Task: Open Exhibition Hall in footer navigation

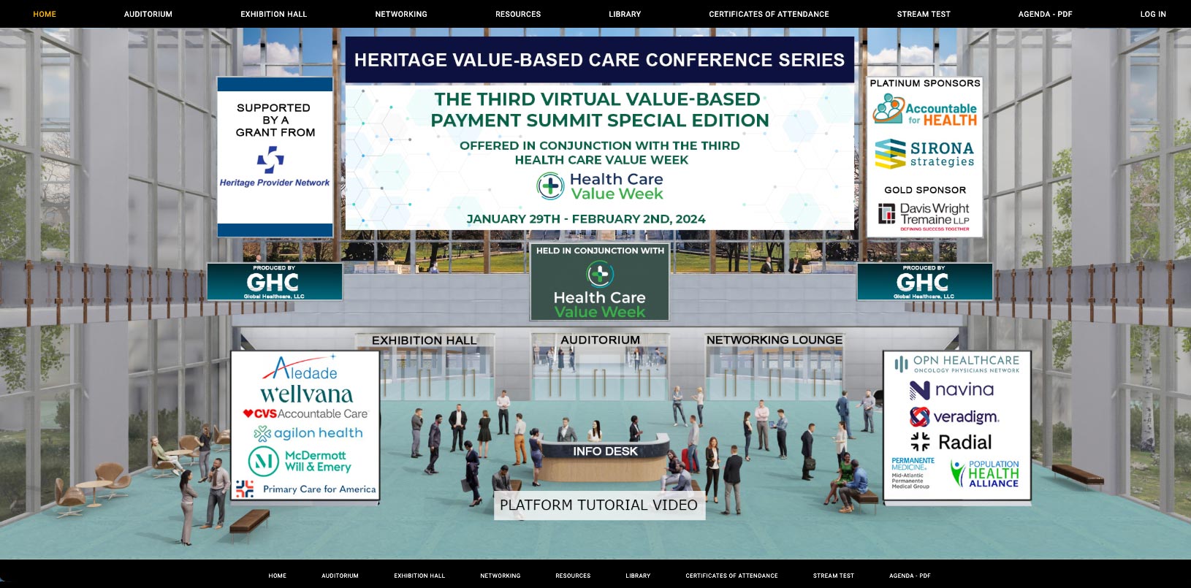Action: (419, 576)
